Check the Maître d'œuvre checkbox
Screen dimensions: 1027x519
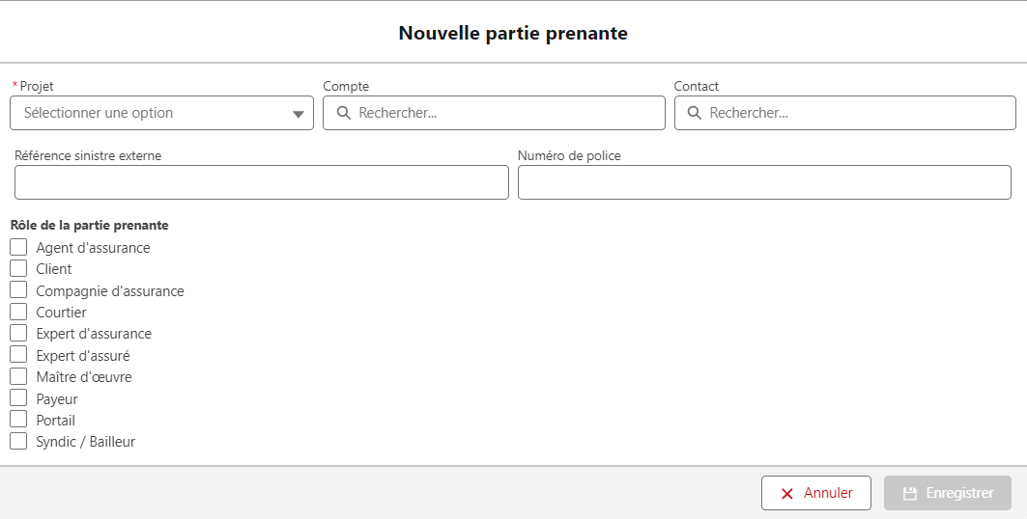(18, 376)
